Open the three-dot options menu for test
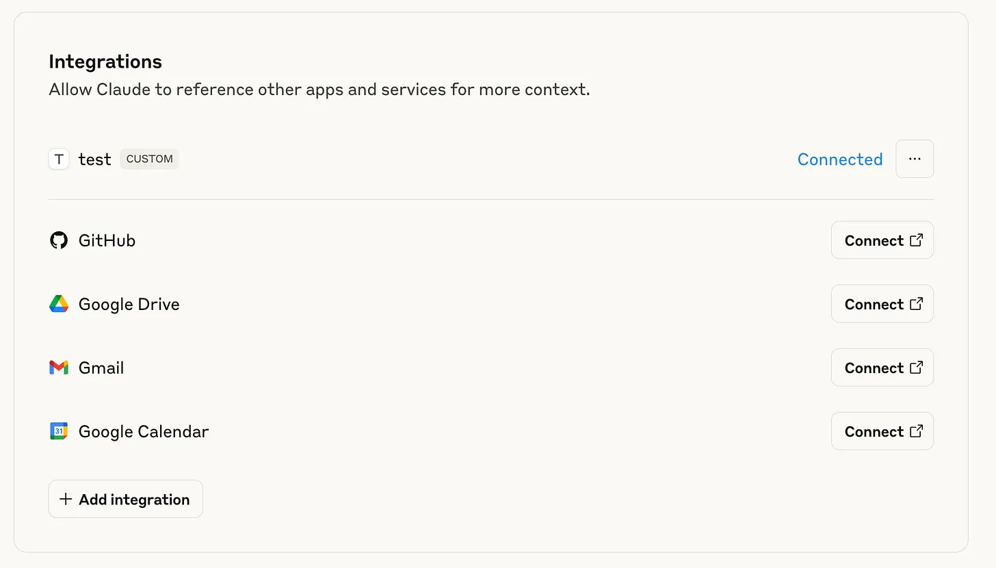This screenshot has height=568, width=996. [915, 159]
